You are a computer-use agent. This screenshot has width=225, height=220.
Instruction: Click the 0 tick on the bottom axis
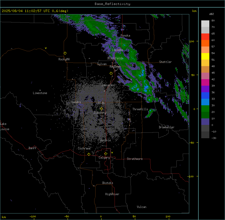pyautogui.click(x=101, y=216)
